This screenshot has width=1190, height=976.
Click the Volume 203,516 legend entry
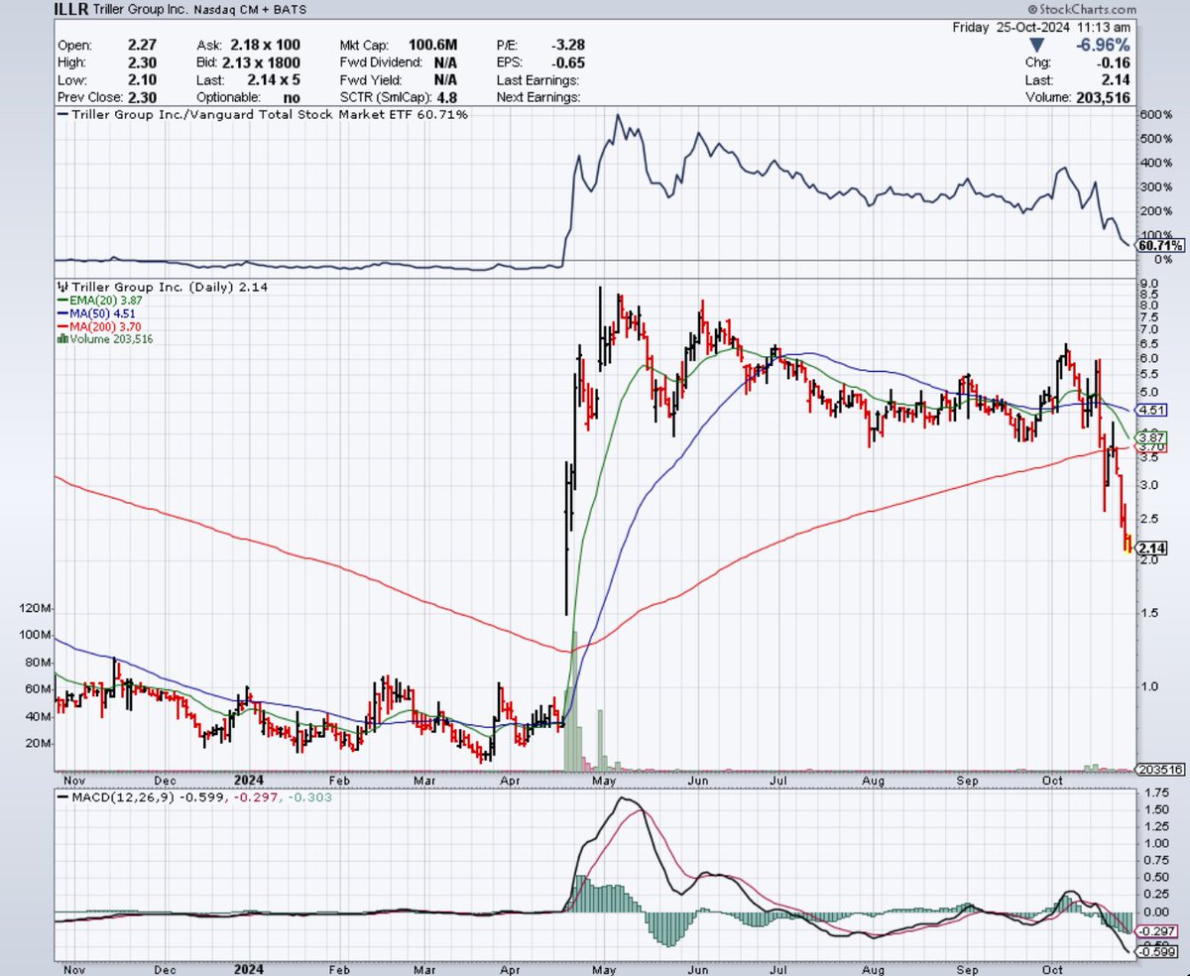coord(105,338)
